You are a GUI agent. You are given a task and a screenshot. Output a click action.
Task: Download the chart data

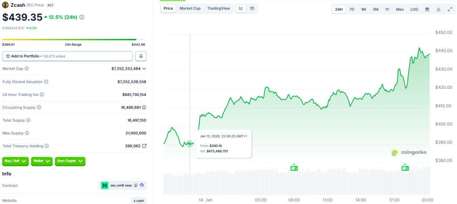click(438, 9)
